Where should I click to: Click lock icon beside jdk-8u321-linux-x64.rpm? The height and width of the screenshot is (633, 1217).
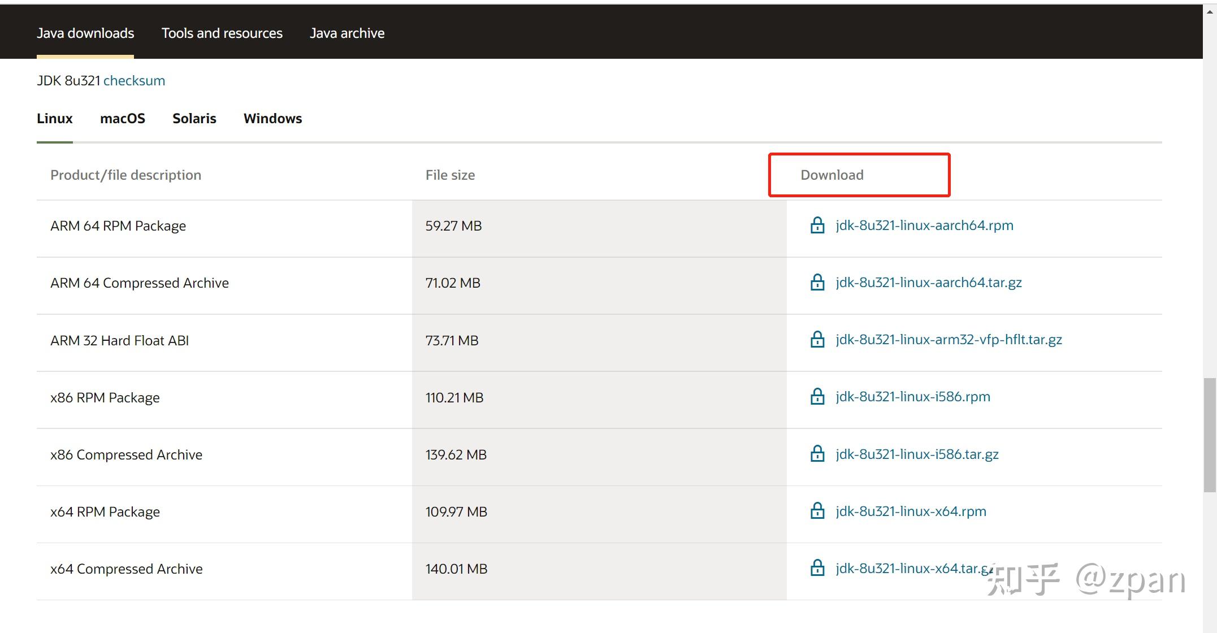click(817, 511)
